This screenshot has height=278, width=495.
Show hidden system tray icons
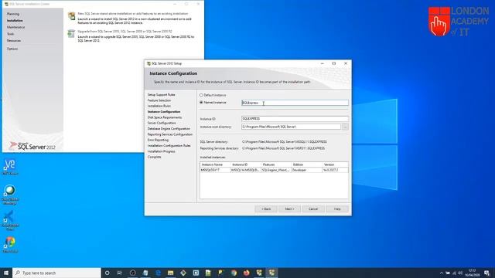(442, 273)
